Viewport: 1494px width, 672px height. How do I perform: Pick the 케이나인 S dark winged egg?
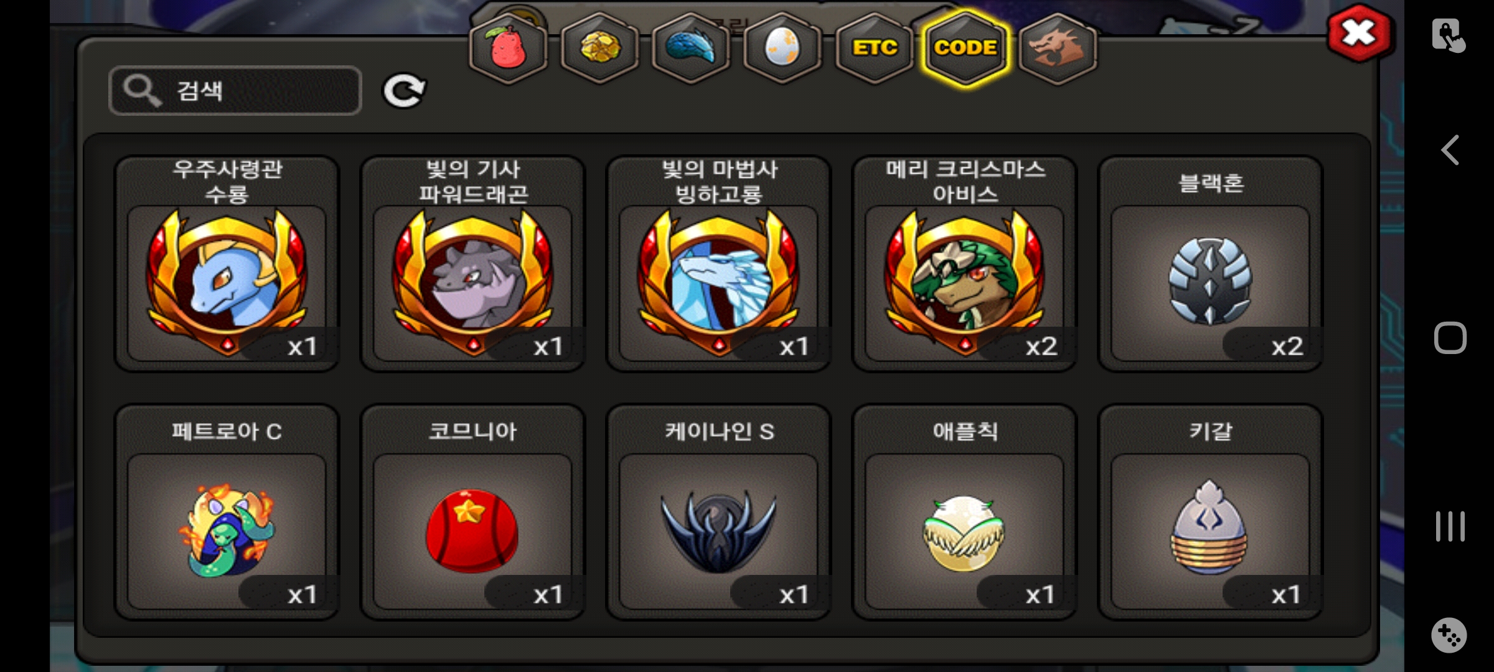tap(719, 512)
